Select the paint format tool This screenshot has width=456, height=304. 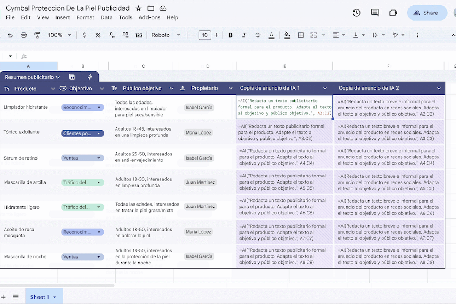coord(37,35)
